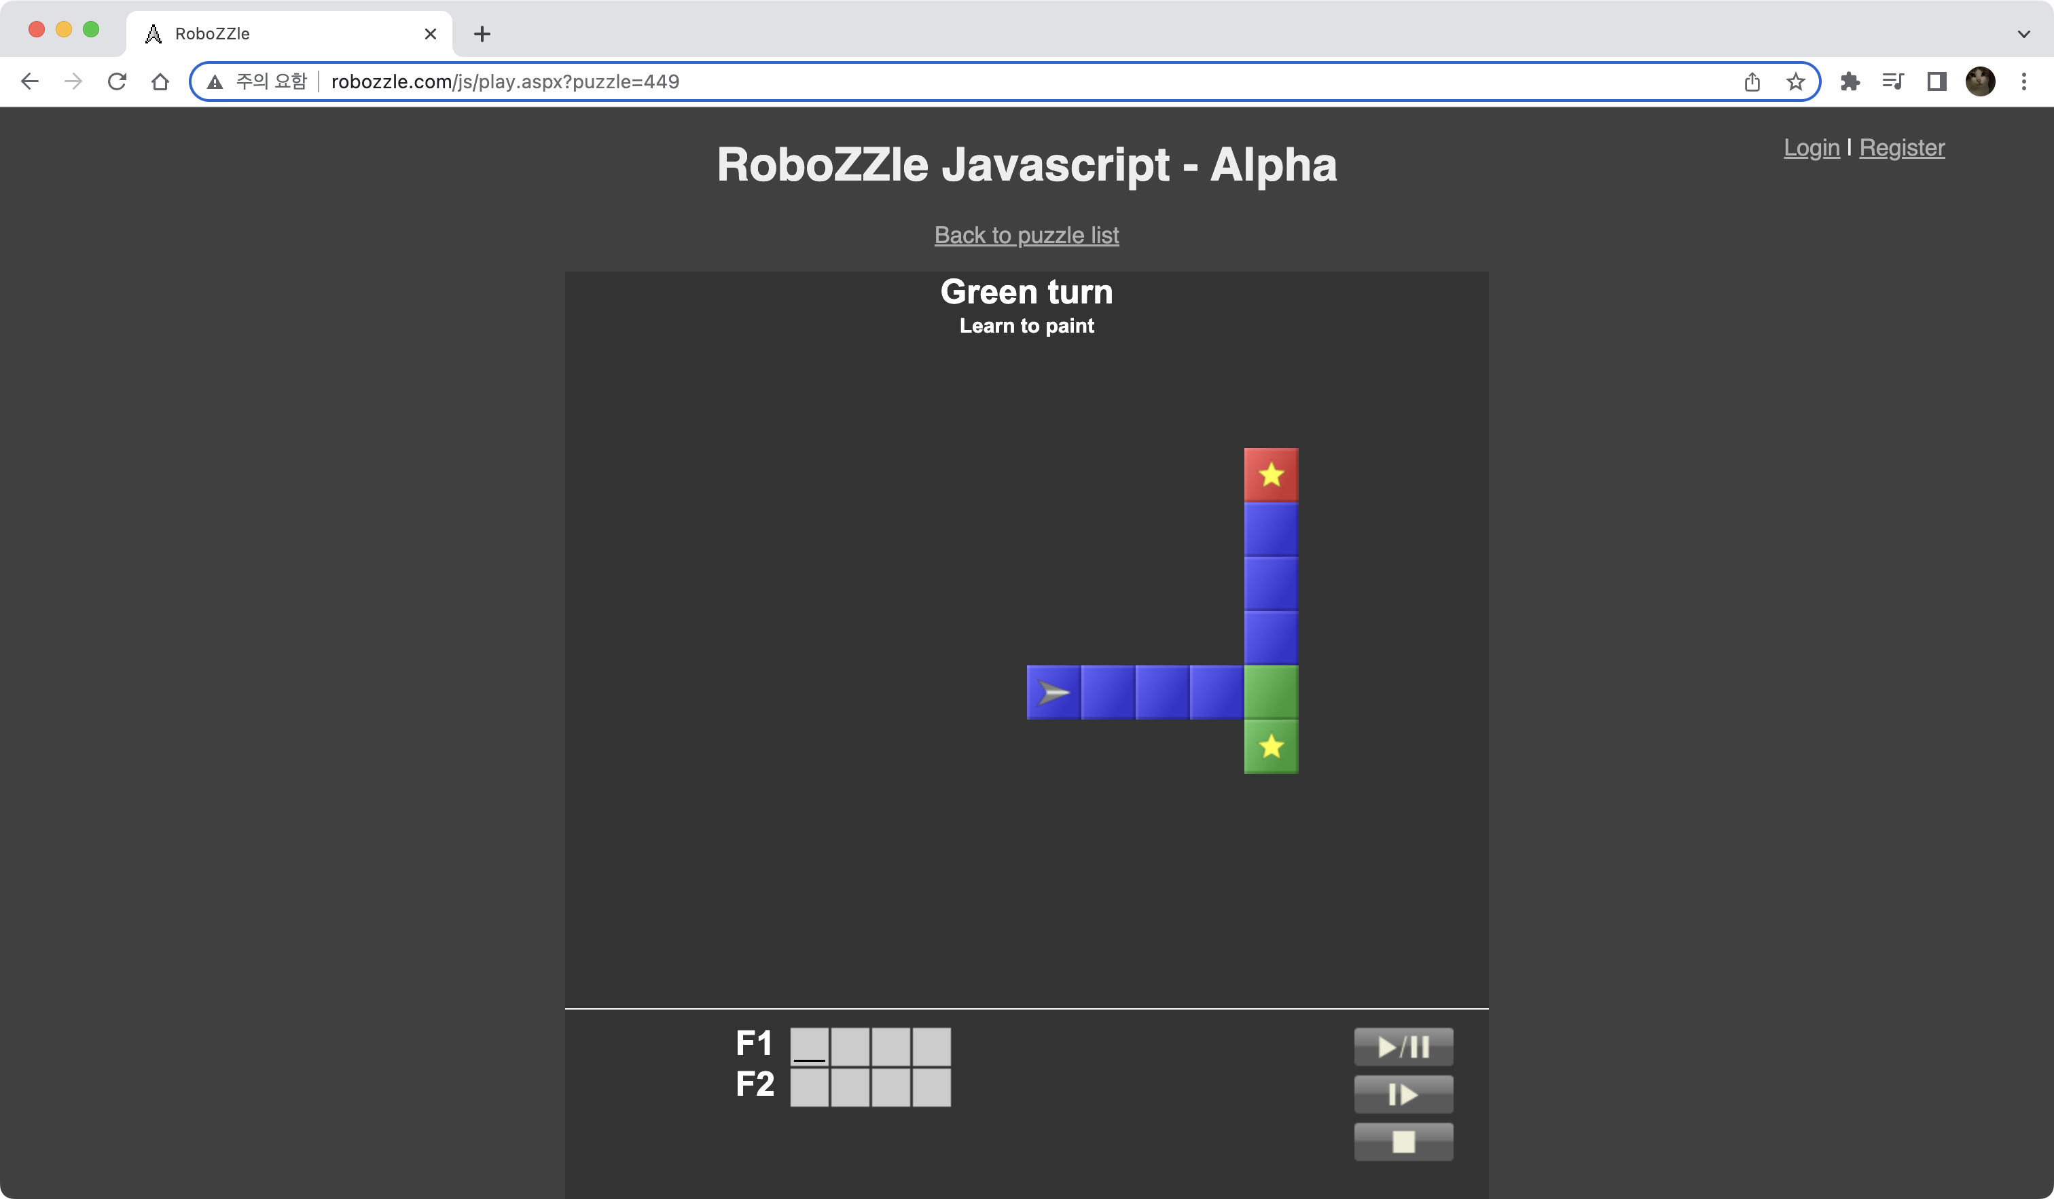The width and height of the screenshot is (2054, 1199).
Task: Open the Extensions puzzle-piece menu
Action: 1850,81
